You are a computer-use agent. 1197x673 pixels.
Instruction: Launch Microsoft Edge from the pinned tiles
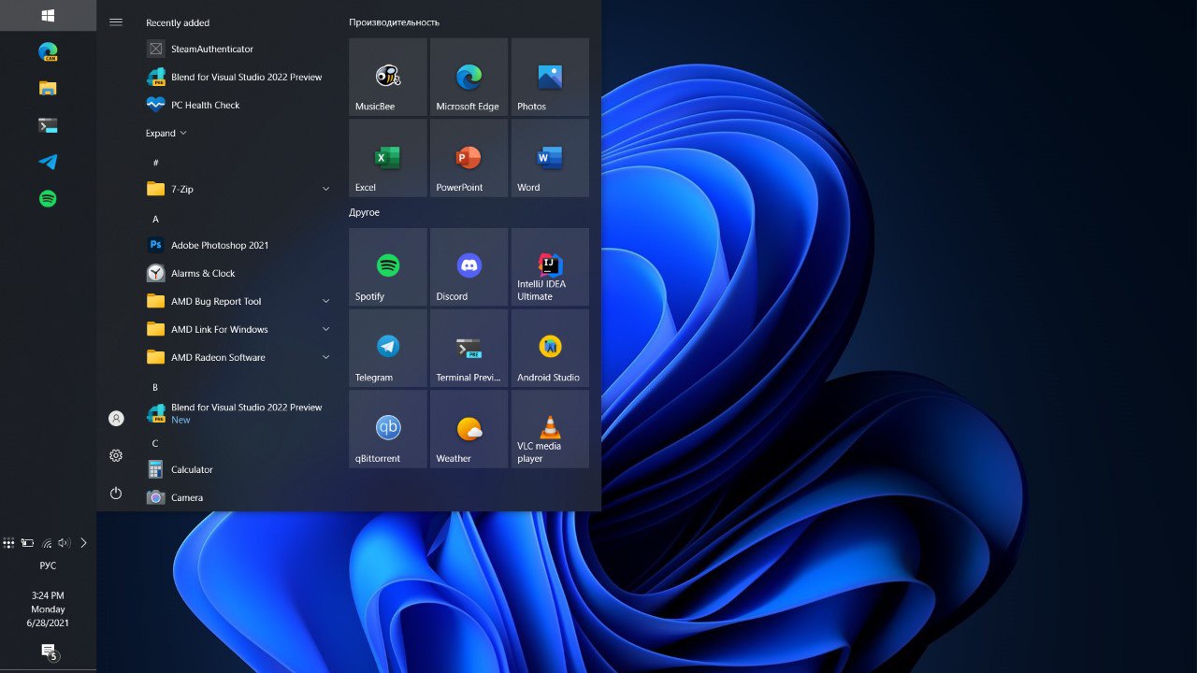tap(469, 77)
